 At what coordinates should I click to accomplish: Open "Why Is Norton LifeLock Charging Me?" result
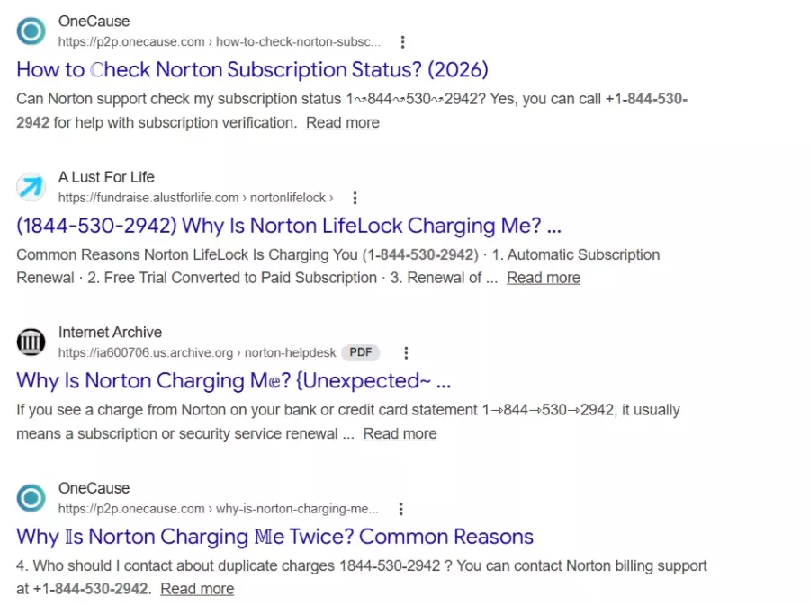(288, 226)
